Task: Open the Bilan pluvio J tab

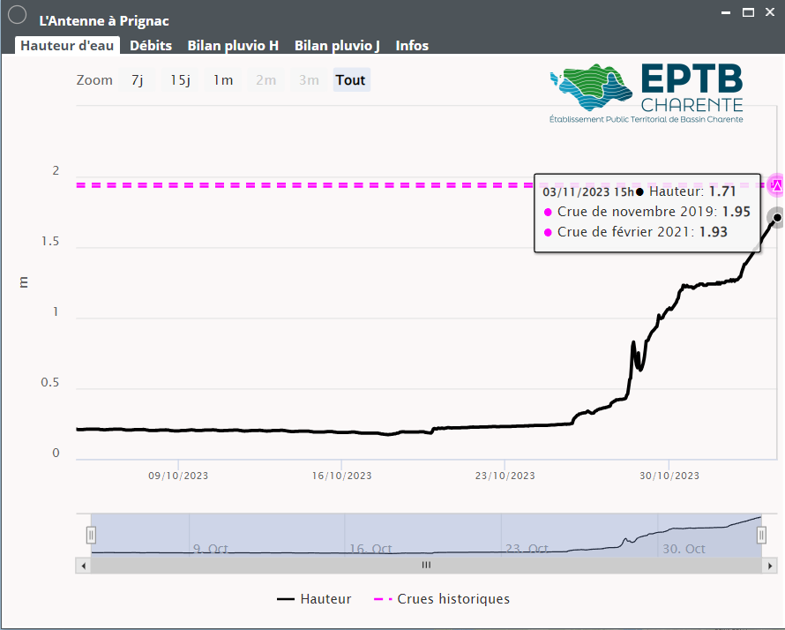Action: (x=337, y=46)
